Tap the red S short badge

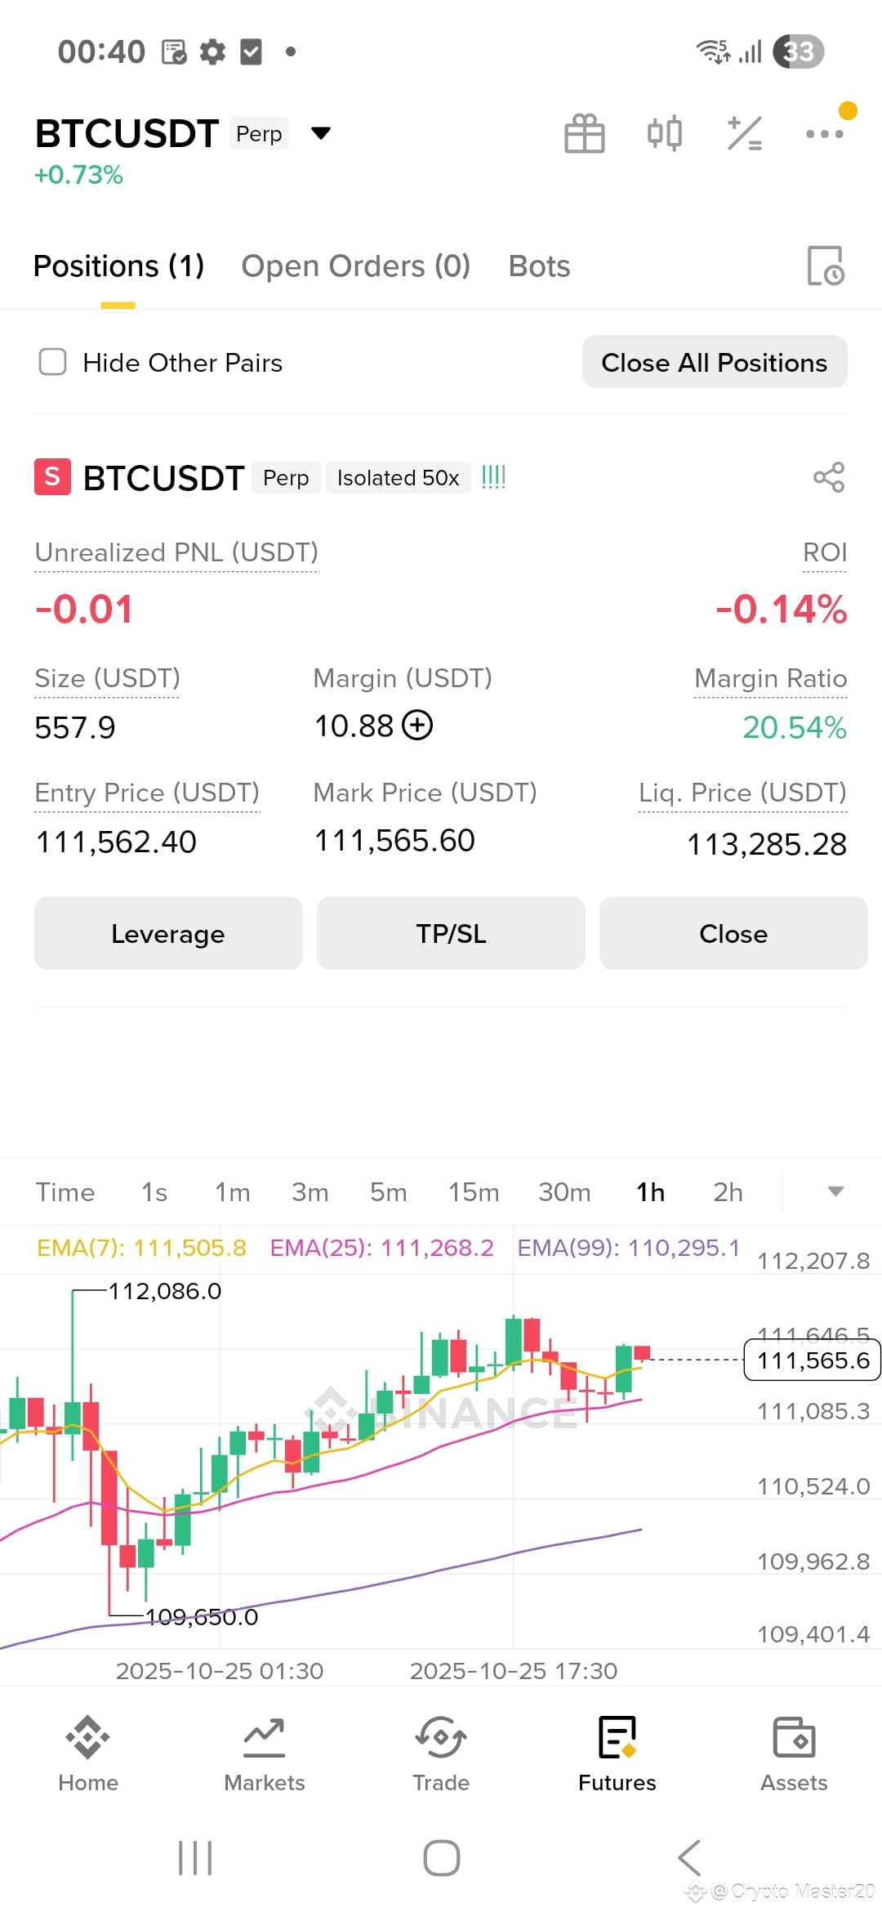pos(52,477)
